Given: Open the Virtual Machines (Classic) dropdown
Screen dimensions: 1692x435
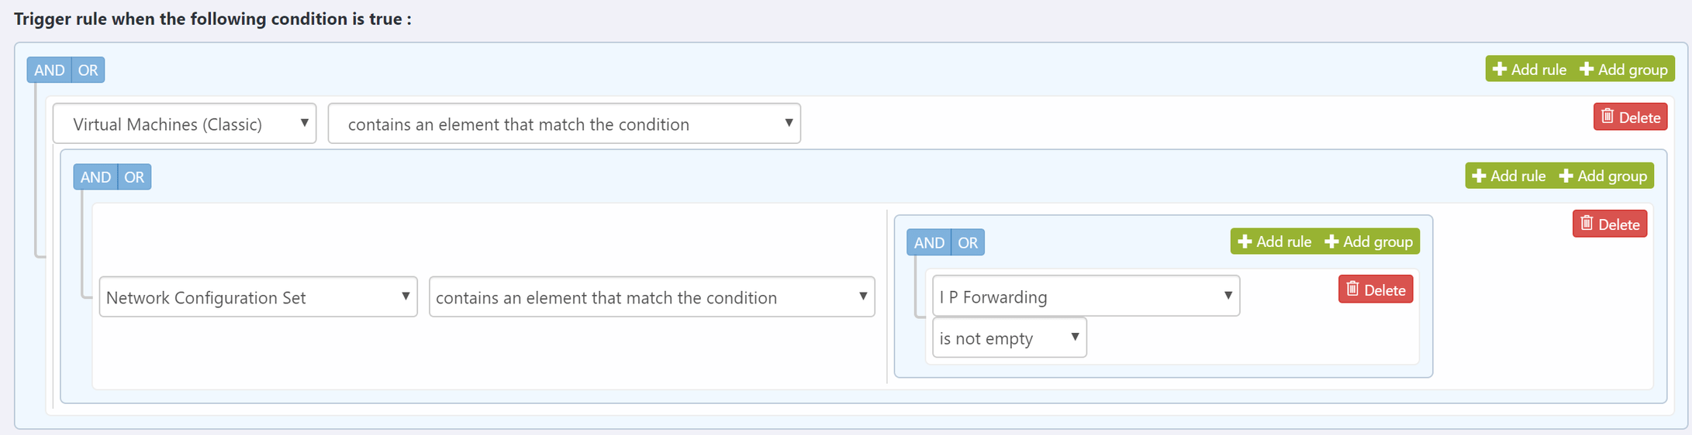Looking at the screenshot, I should tap(185, 124).
